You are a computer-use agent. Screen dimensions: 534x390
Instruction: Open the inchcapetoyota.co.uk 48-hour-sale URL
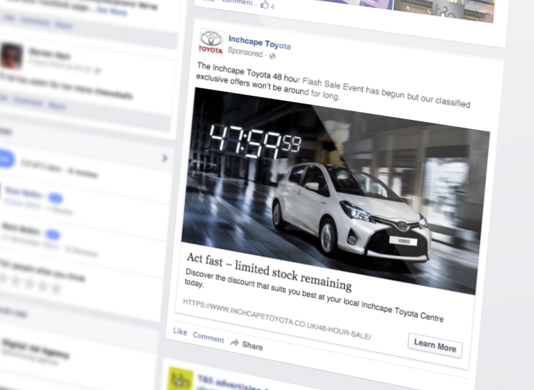pos(277,319)
